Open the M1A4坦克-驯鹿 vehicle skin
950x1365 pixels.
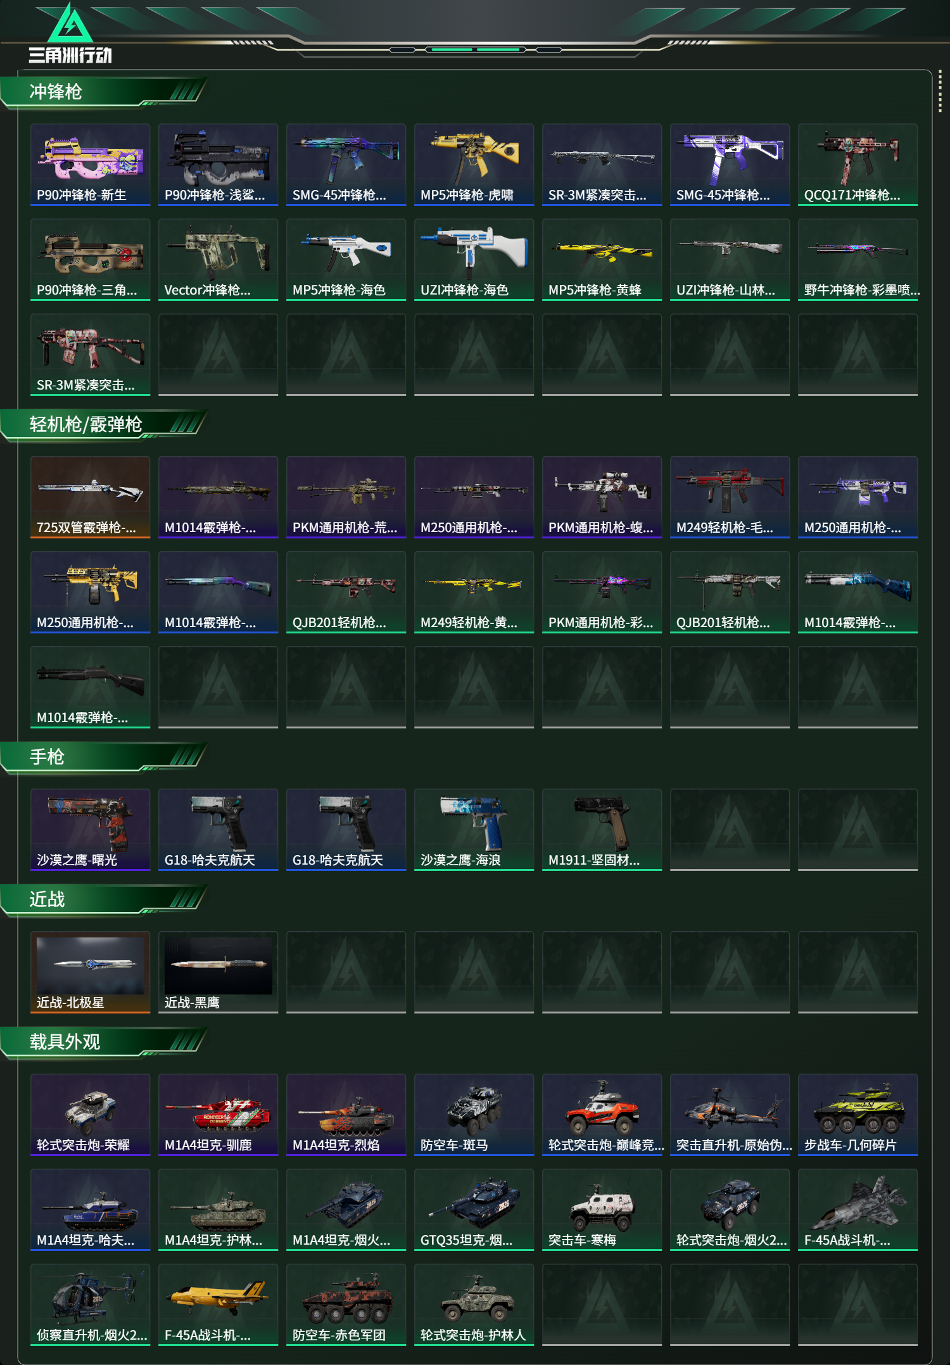218,1115
